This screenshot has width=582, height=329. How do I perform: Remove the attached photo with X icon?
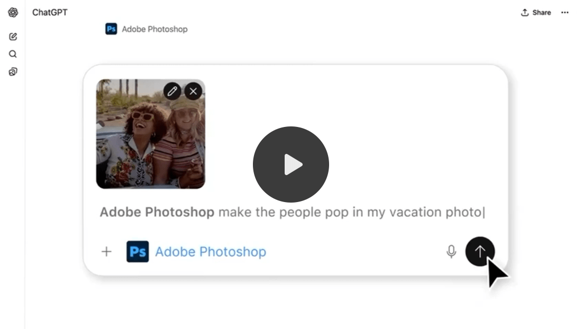[193, 92]
